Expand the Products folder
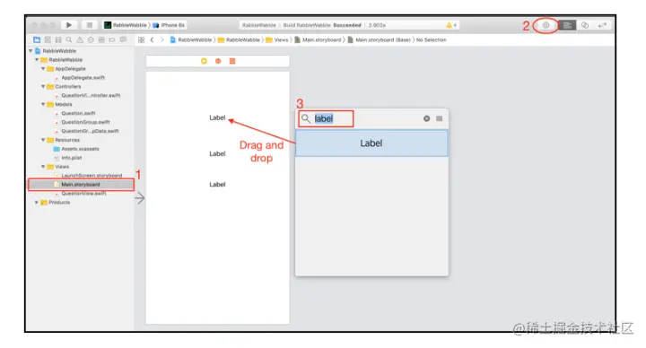The height and width of the screenshot is (348, 646). point(37,202)
